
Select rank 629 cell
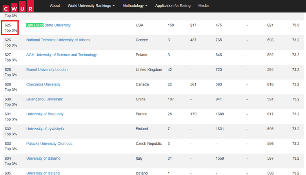pyautogui.click(x=11, y=87)
